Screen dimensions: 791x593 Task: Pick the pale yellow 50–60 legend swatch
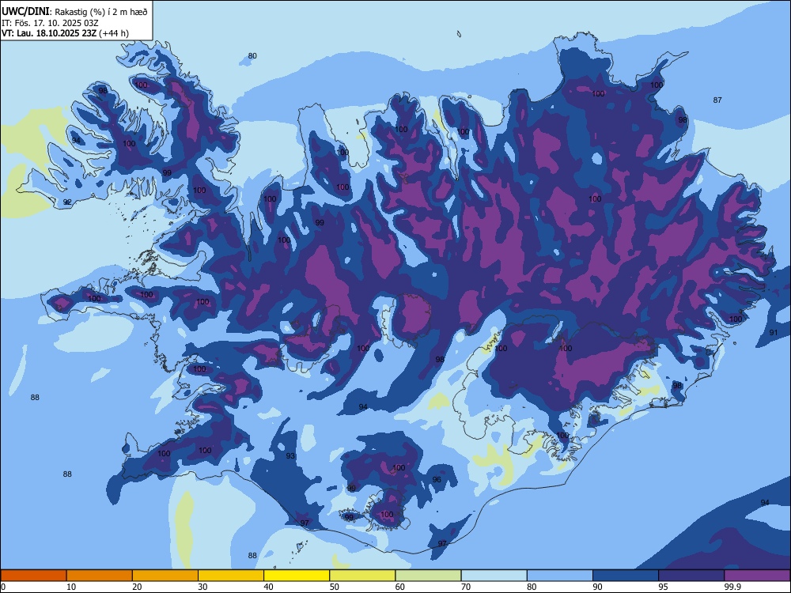362,576
